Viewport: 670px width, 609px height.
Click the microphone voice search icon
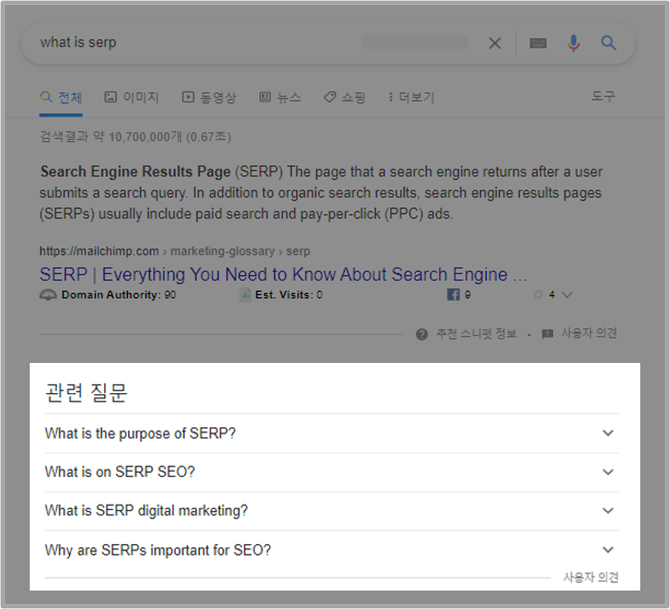574,43
